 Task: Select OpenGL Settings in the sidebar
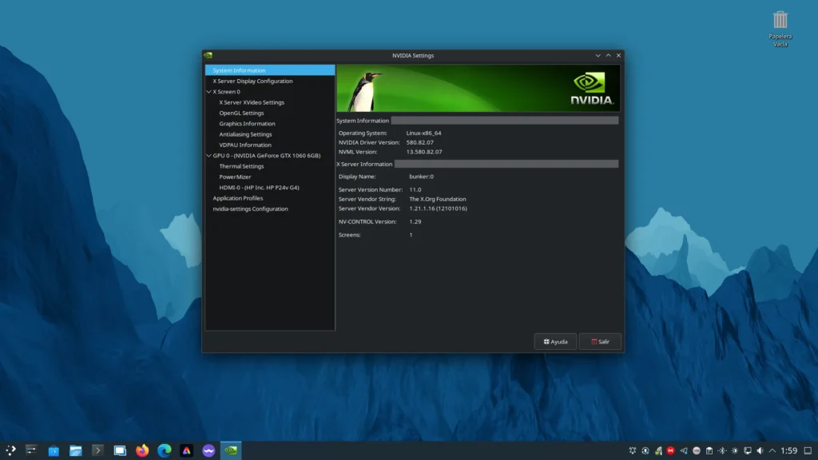click(241, 113)
